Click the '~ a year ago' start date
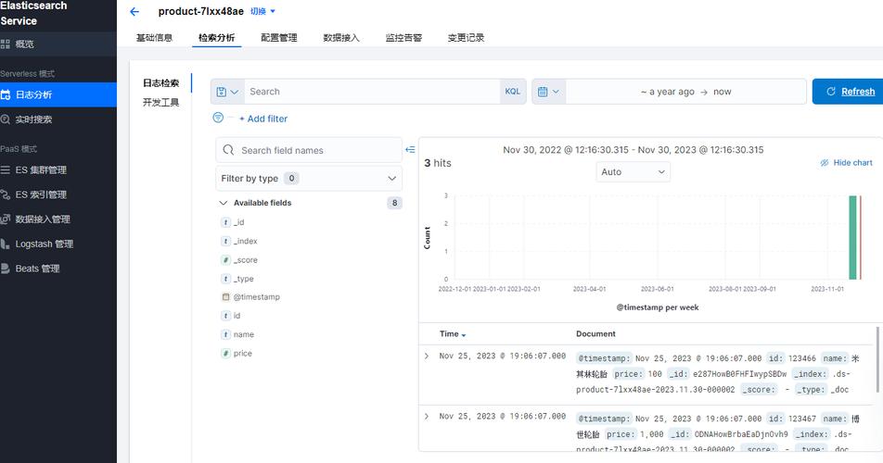This screenshot has width=883, height=463. tap(667, 92)
